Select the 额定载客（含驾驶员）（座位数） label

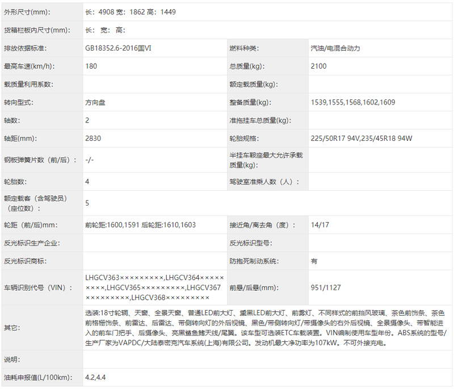36,203
